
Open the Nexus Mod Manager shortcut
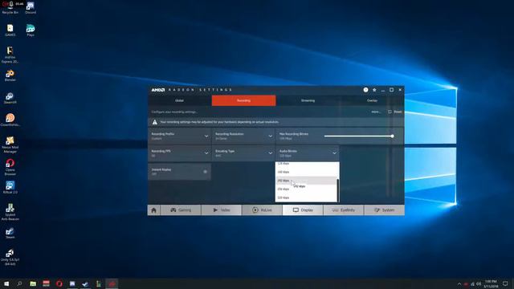click(x=10, y=144)
